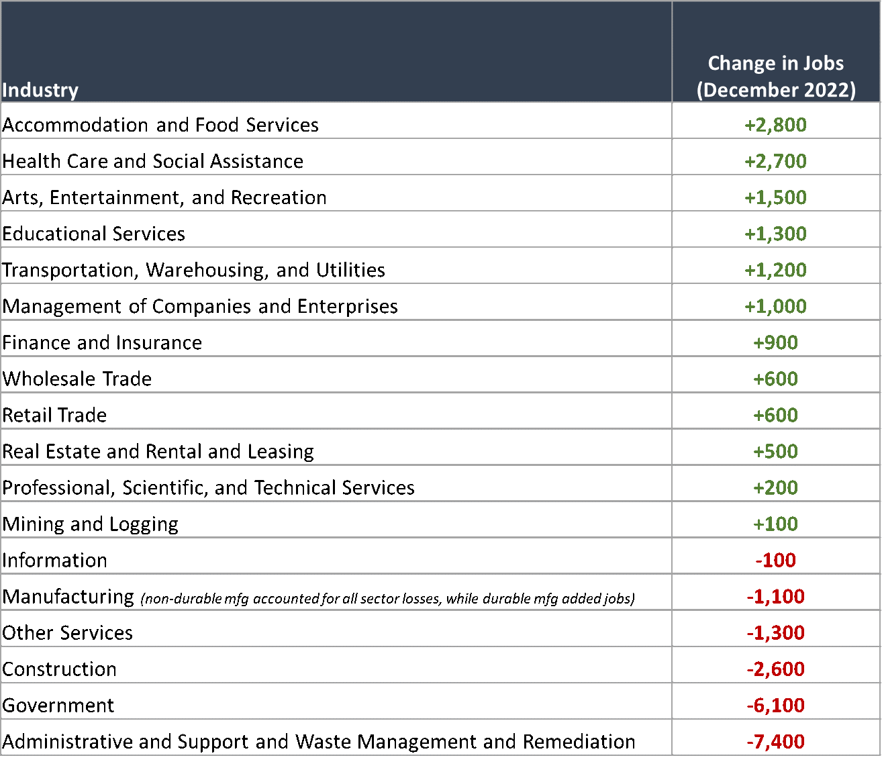Select the +500 jobs change cell
882x768 pixels.
[x=776, y=451]
